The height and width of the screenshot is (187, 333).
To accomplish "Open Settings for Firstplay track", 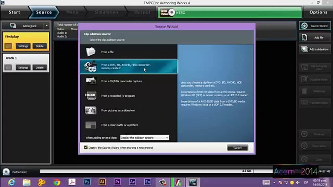I will coord(23,46).
